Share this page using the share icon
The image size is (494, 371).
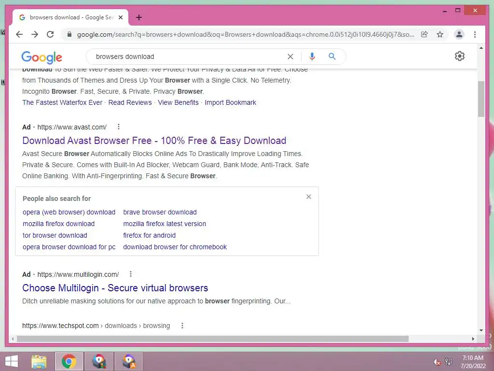point(425,34)
